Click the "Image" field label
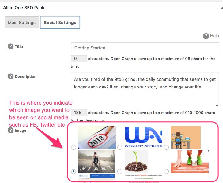Viewport: 223px width, 183px height. point(20,131)
